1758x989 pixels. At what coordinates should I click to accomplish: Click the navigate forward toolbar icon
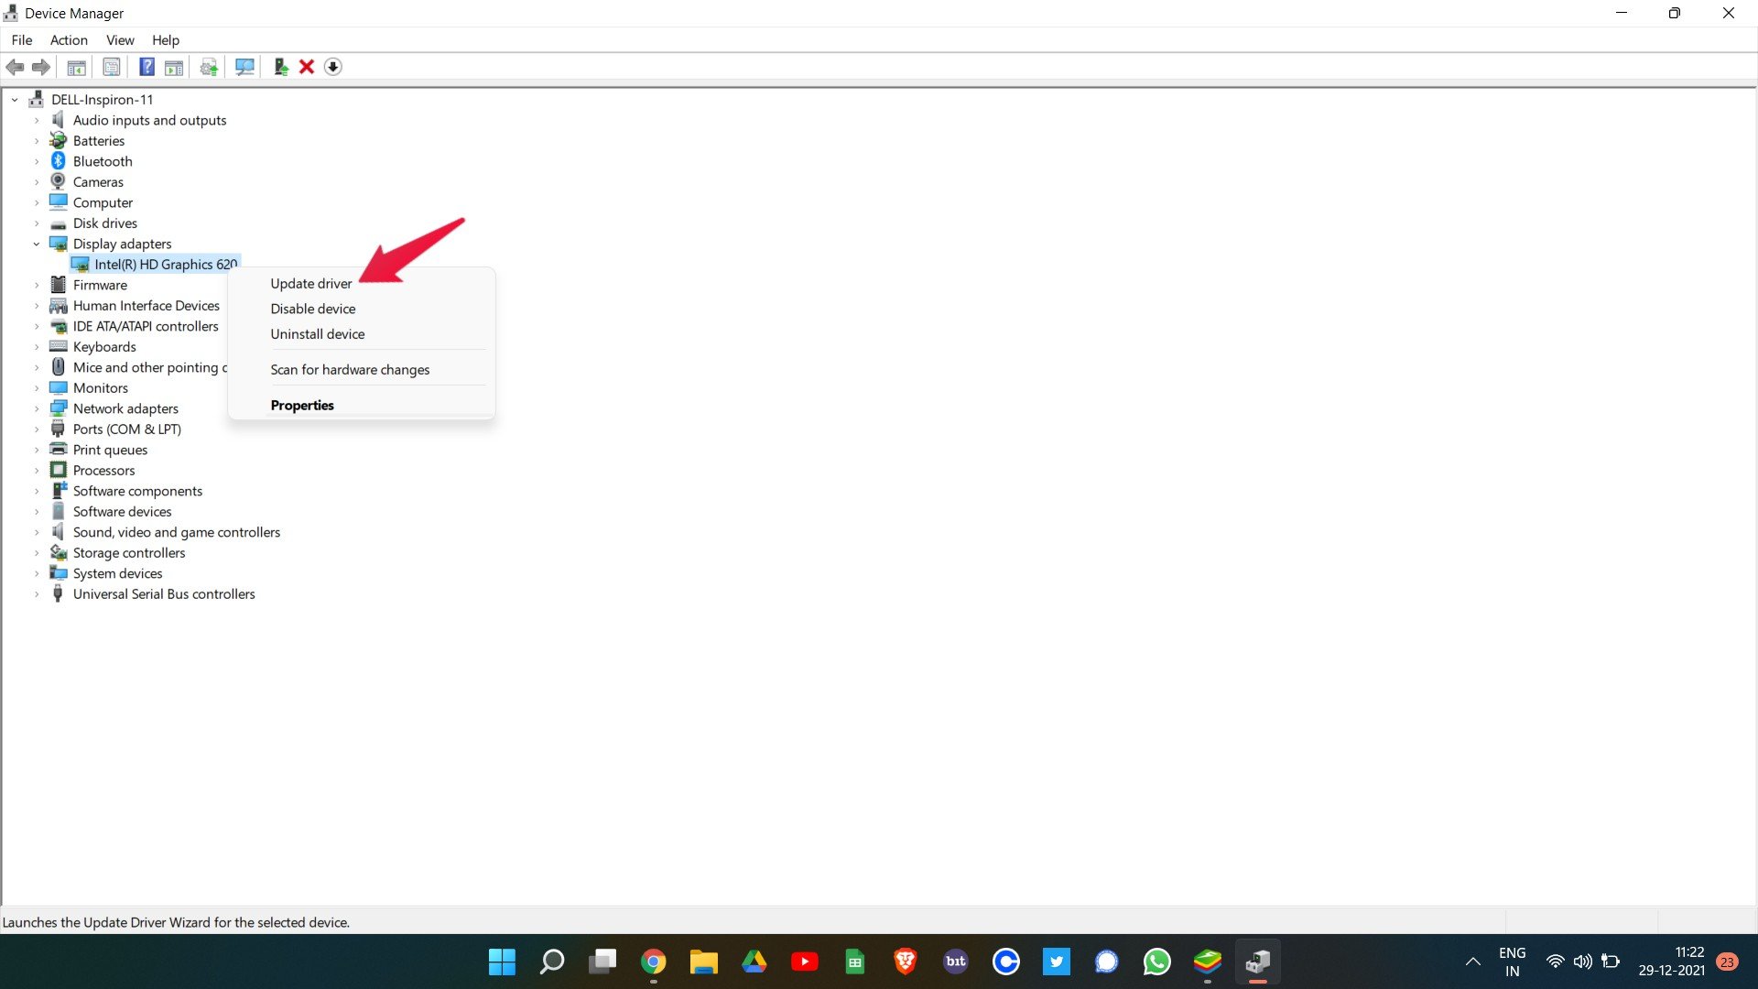pos(41,65)
